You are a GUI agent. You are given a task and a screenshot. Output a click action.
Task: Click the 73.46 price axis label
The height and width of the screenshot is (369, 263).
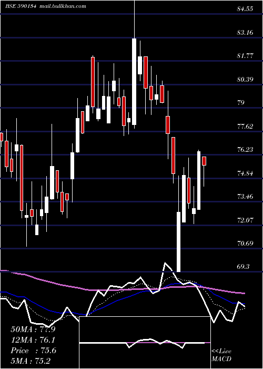click(245, 197)
